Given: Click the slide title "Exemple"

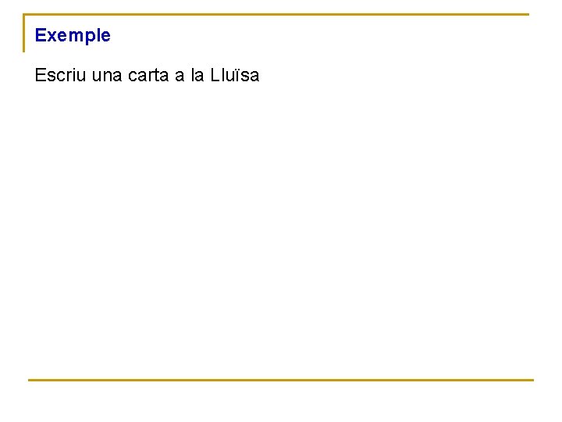Looking at the screenshot, I should coord(73,35).
